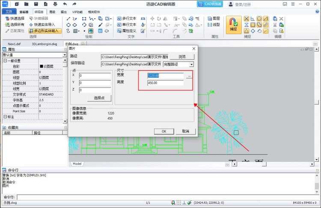Undo the last action
321x208 pixels.
tap(65, 4)
